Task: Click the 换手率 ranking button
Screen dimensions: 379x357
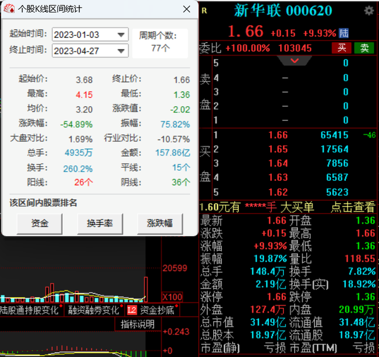Action: tap(100, 224)
